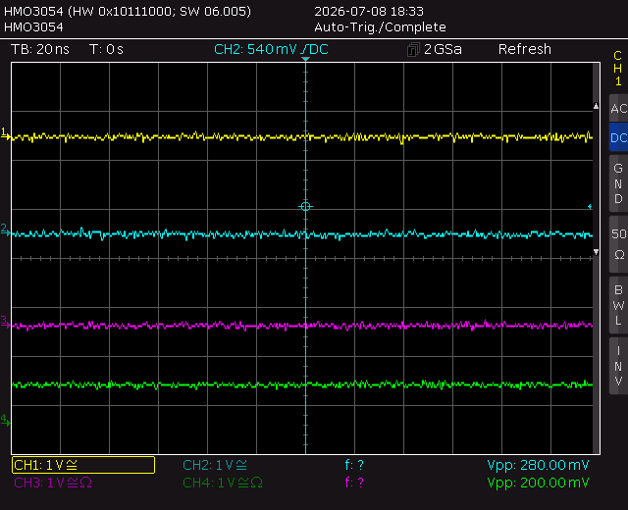628x510 pixels.
Task: Click the cyan channel 2 ground marker
Action: point(5,230)
